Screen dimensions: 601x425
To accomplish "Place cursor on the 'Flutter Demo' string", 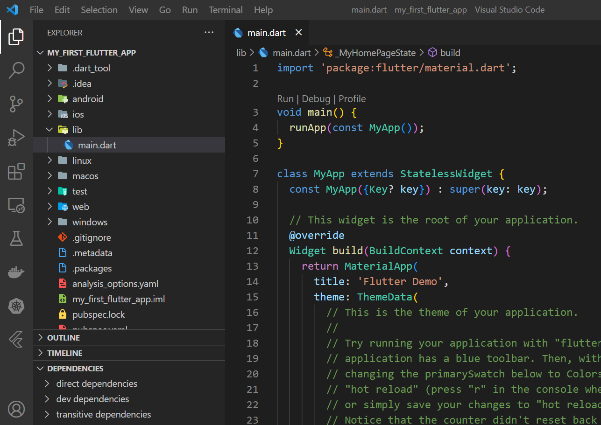I will click(x=399, y=281).
